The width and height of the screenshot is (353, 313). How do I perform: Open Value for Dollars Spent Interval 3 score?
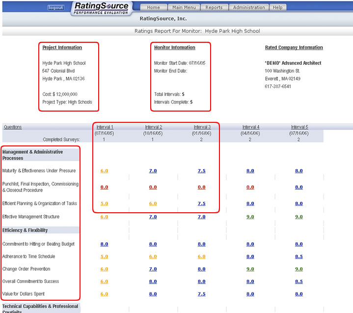202,294
